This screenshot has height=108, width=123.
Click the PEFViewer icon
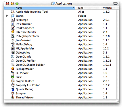(13, 73)
